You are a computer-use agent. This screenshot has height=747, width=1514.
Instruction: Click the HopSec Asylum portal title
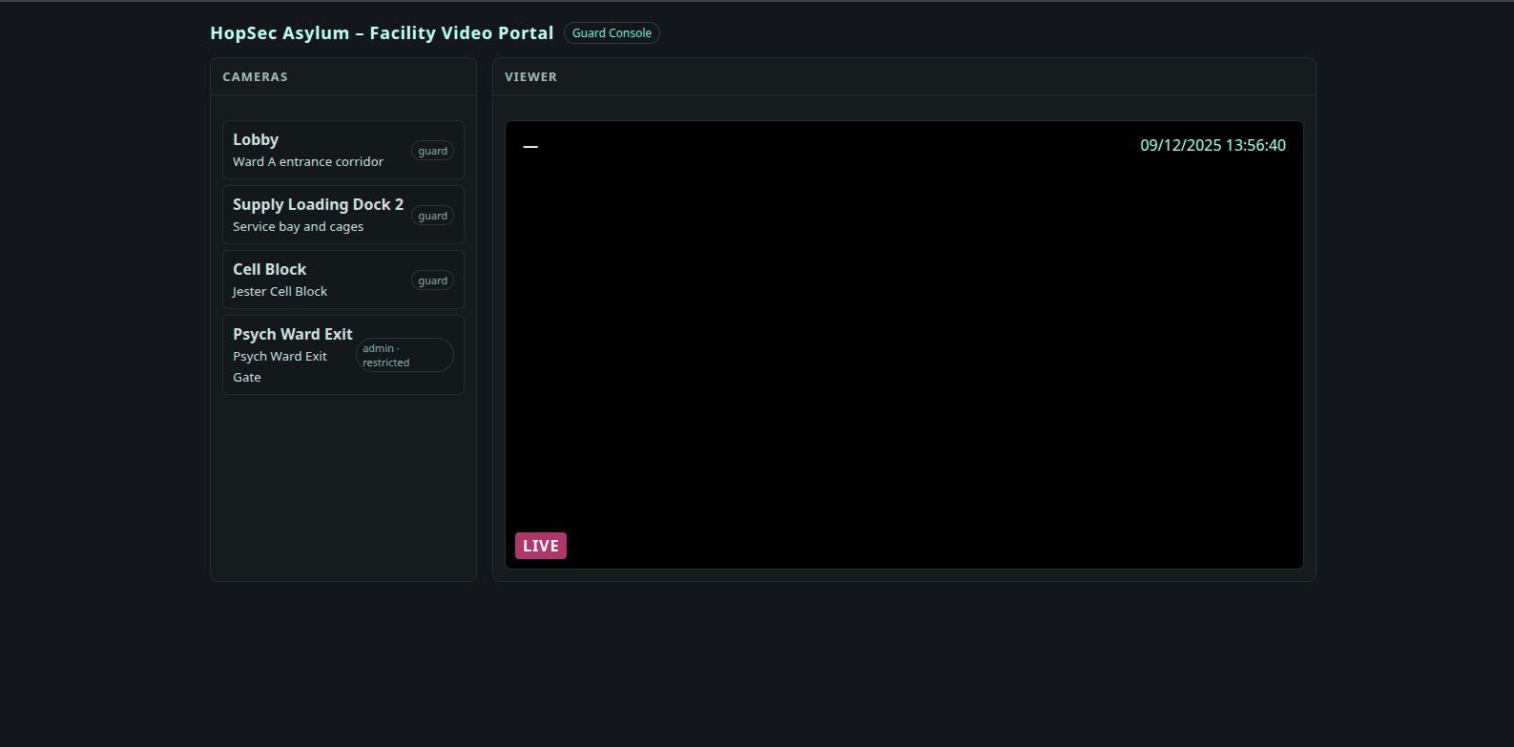pos(382,33)
